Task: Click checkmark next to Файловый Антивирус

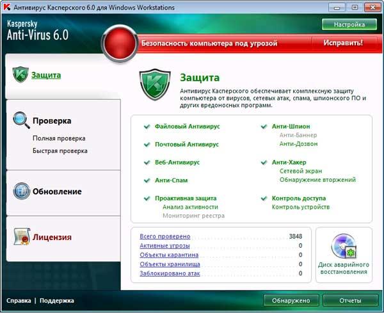Action: [147, 127]
